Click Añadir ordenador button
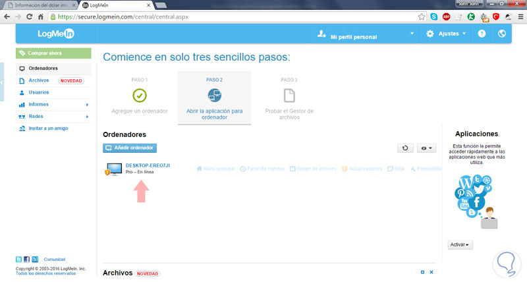 tap(130, 148)
